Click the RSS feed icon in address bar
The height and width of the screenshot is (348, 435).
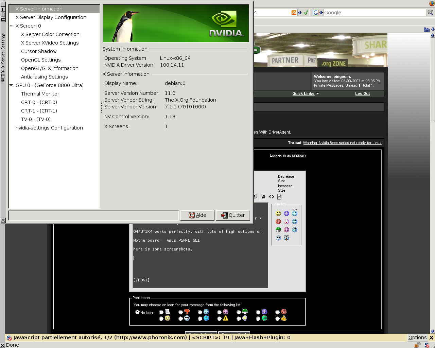coord(294,13)
